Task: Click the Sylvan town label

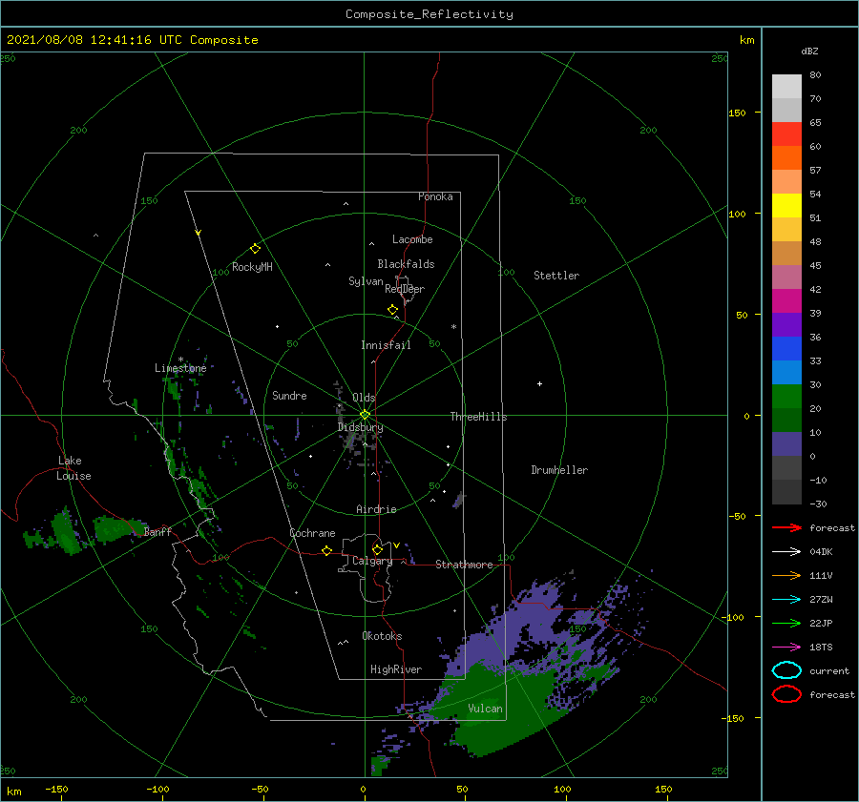Action: (x=366, y=281)
